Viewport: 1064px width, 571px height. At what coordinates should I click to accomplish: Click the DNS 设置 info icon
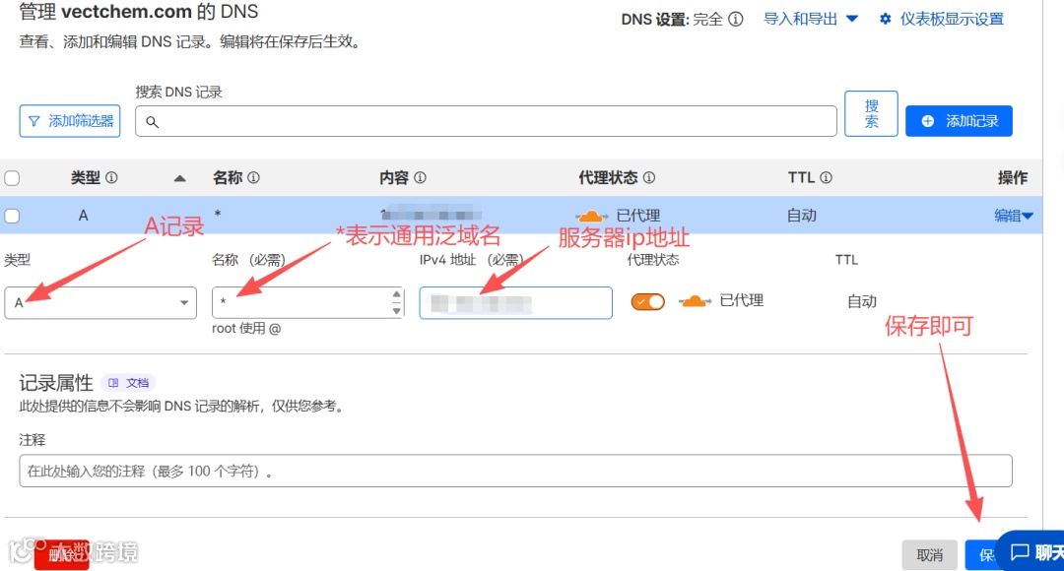click(736, 19)
